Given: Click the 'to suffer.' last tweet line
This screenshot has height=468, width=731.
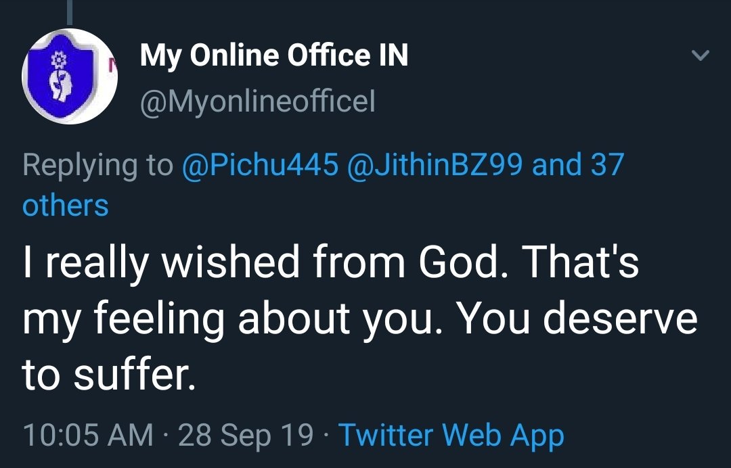Looking at the screenshot, I should (110, 374).
